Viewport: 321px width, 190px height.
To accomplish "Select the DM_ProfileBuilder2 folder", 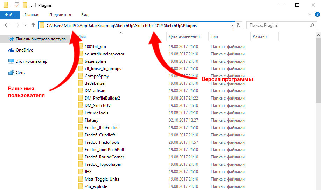I will [x=102, y=98].
